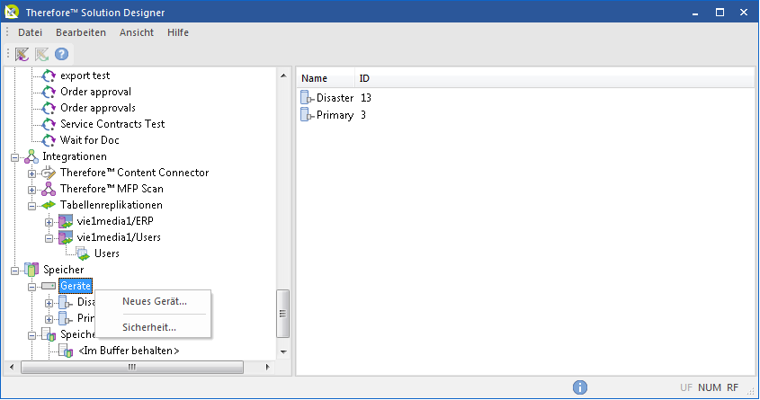
Task: Click tree horizontal scrollbar left arrow
Action: point(12,367)
